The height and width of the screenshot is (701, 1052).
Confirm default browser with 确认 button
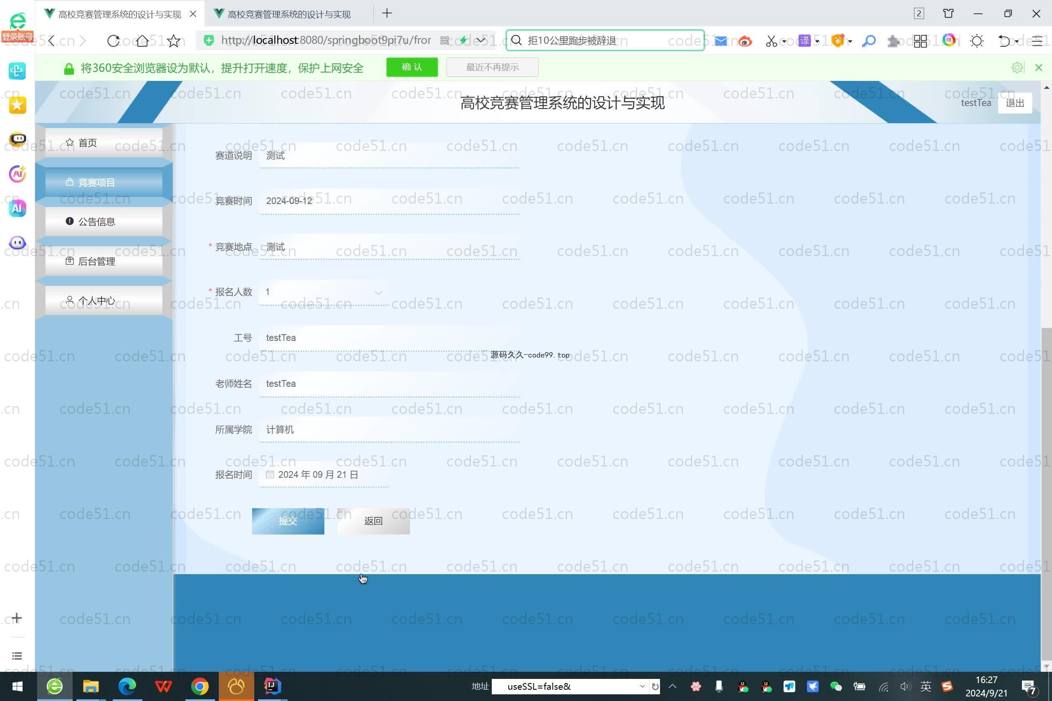[x=412, y=67]
